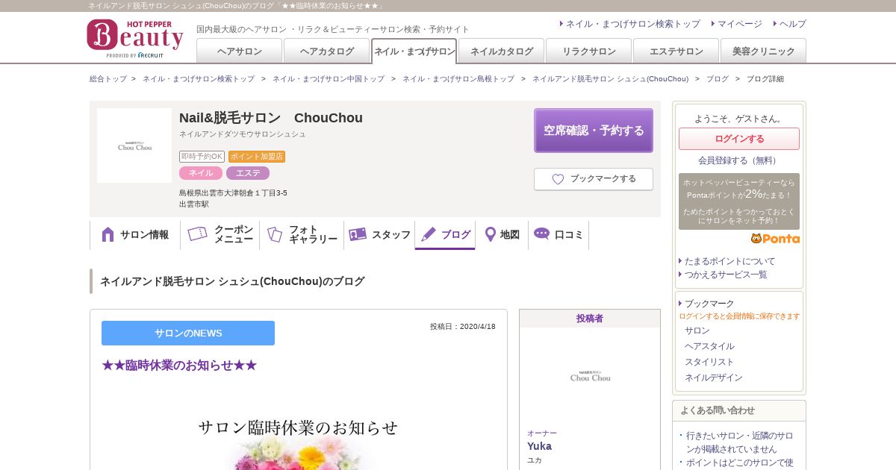The height and width of the screenshot is (470, 896).
Task: Open the リラクサロン tab
Action: pos(589,51)
